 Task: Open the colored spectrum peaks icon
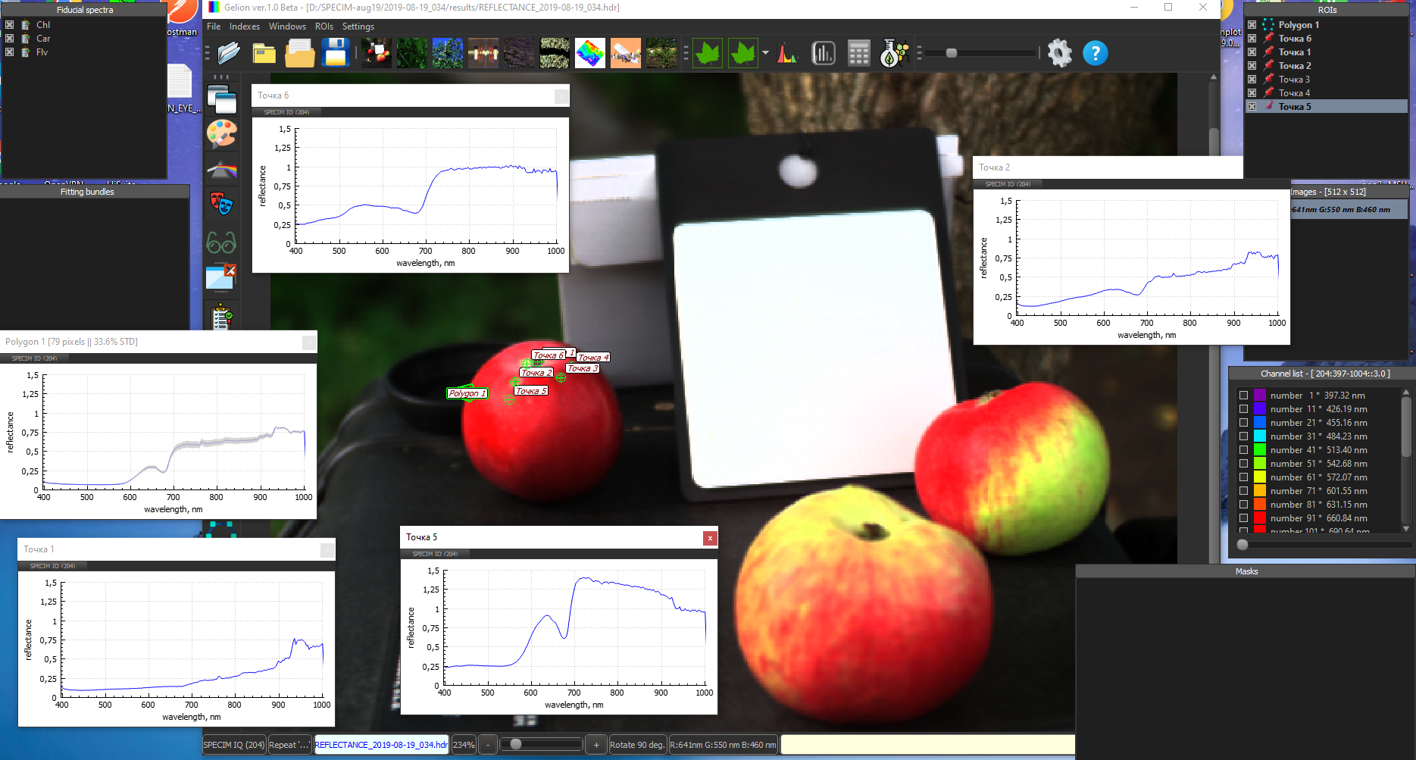(788, 54)
